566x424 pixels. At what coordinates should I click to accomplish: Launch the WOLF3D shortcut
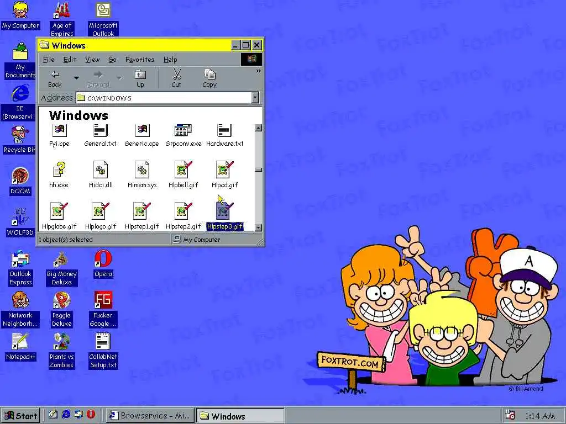pos(20,222)
